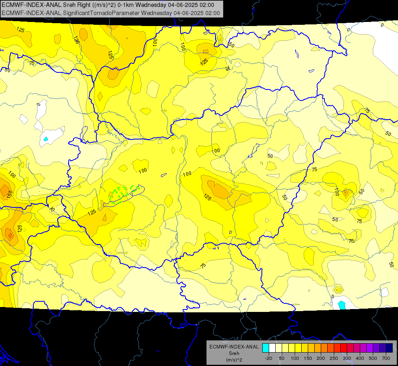Click the 200 legend scale value
This screenshot has height=366, width=398.
[x=321, y=358]
